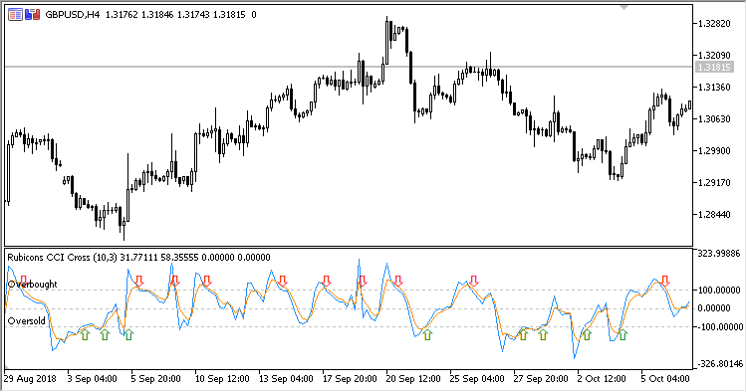Click the 17 Sep 20:00 time label

[350, 379]
